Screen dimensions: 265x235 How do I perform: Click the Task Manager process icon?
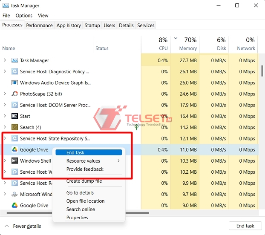click(14, 60)
